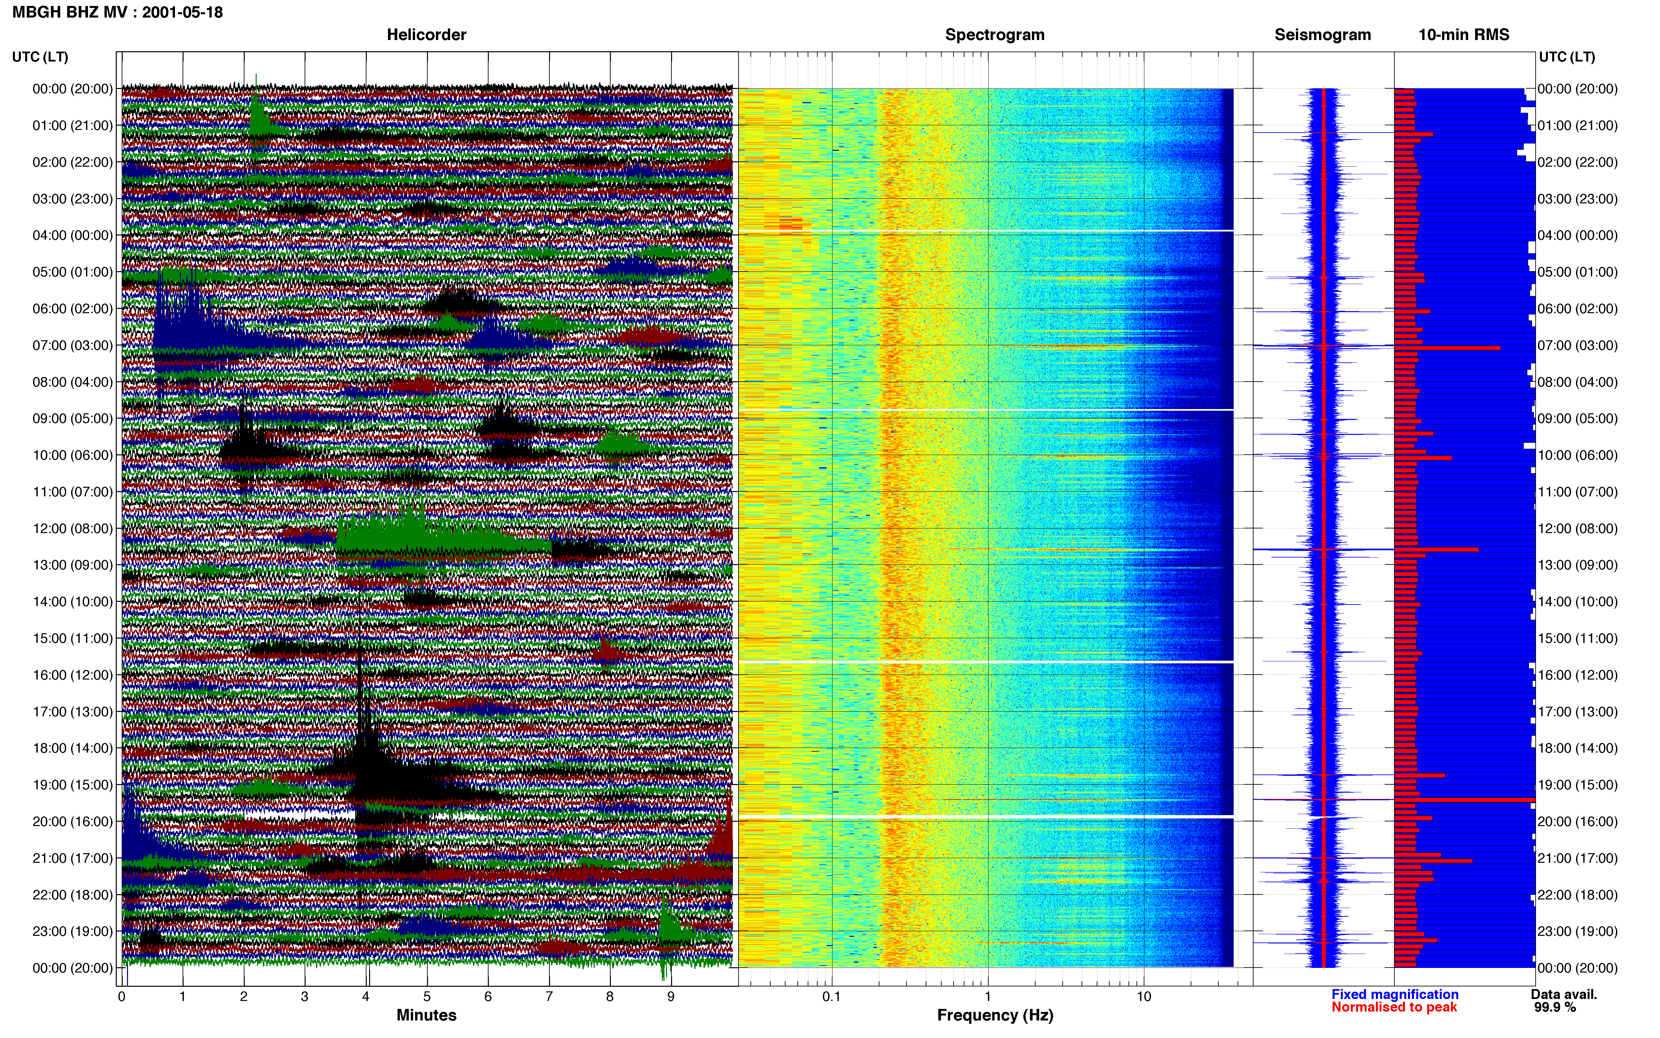Click "15:00 (11:00)" on the RMS panel time axis
This screenshot has width=1660, height=1038.
coord(1578,639)
